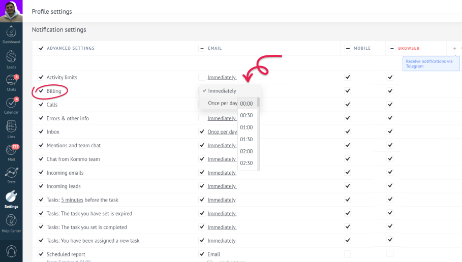This screenshot has height=262, width=462.
Task: Pick 00:30 in the time list
Action: coord(247,115)
